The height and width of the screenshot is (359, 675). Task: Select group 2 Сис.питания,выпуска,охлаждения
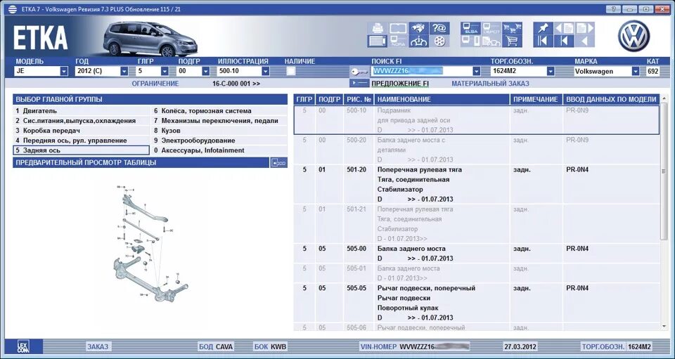click(82, 121)
